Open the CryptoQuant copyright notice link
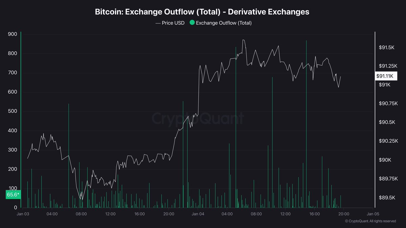This screenshot has height=228, width=406. pyautogui.click(x=370, y=221)
